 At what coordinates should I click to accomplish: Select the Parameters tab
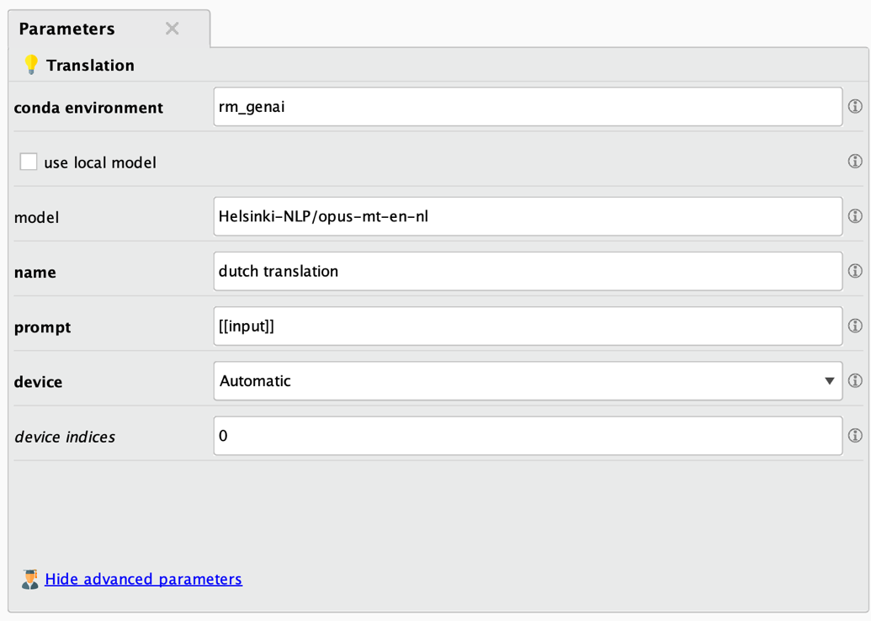pos(67,28)
